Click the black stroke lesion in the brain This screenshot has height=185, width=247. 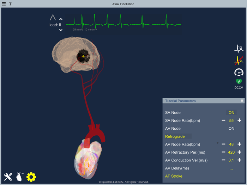tap(83, 56)
